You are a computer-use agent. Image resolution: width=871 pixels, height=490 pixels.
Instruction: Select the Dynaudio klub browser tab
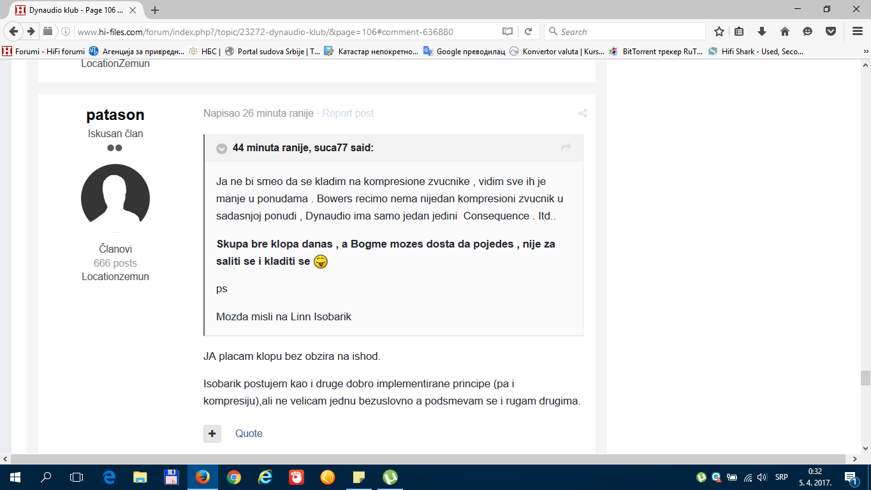click(x=77, y=10)
